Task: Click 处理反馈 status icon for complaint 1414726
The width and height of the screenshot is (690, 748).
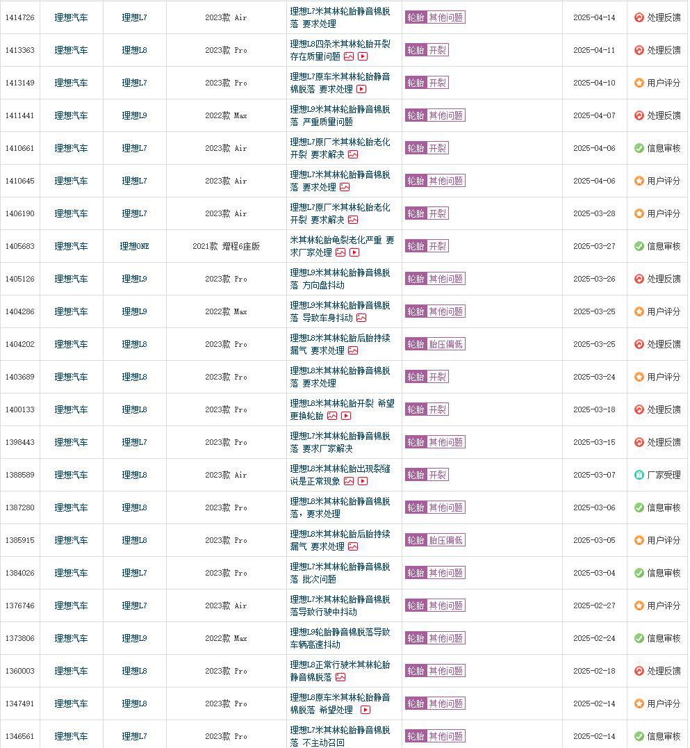Action: click(639, 17)
